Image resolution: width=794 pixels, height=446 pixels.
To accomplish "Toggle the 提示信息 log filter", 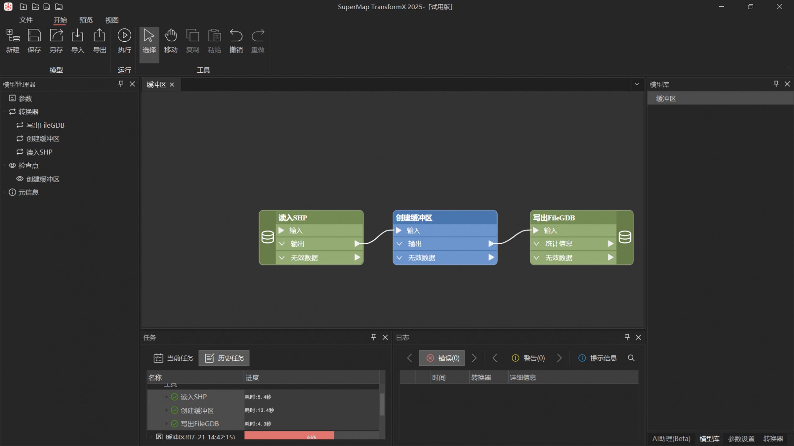I will [x=598, y=358].
